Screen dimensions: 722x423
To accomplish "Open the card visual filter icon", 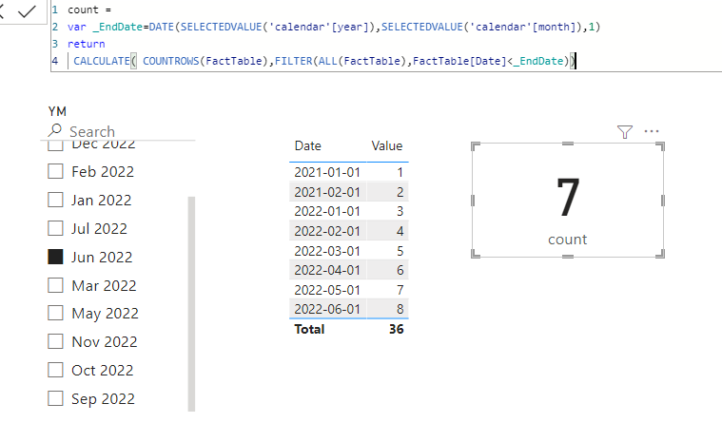I will point(624,132).
